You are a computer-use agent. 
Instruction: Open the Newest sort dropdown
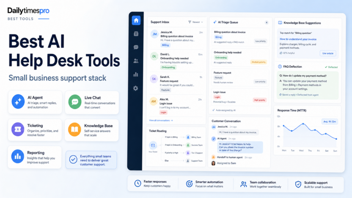click(198, 22)
